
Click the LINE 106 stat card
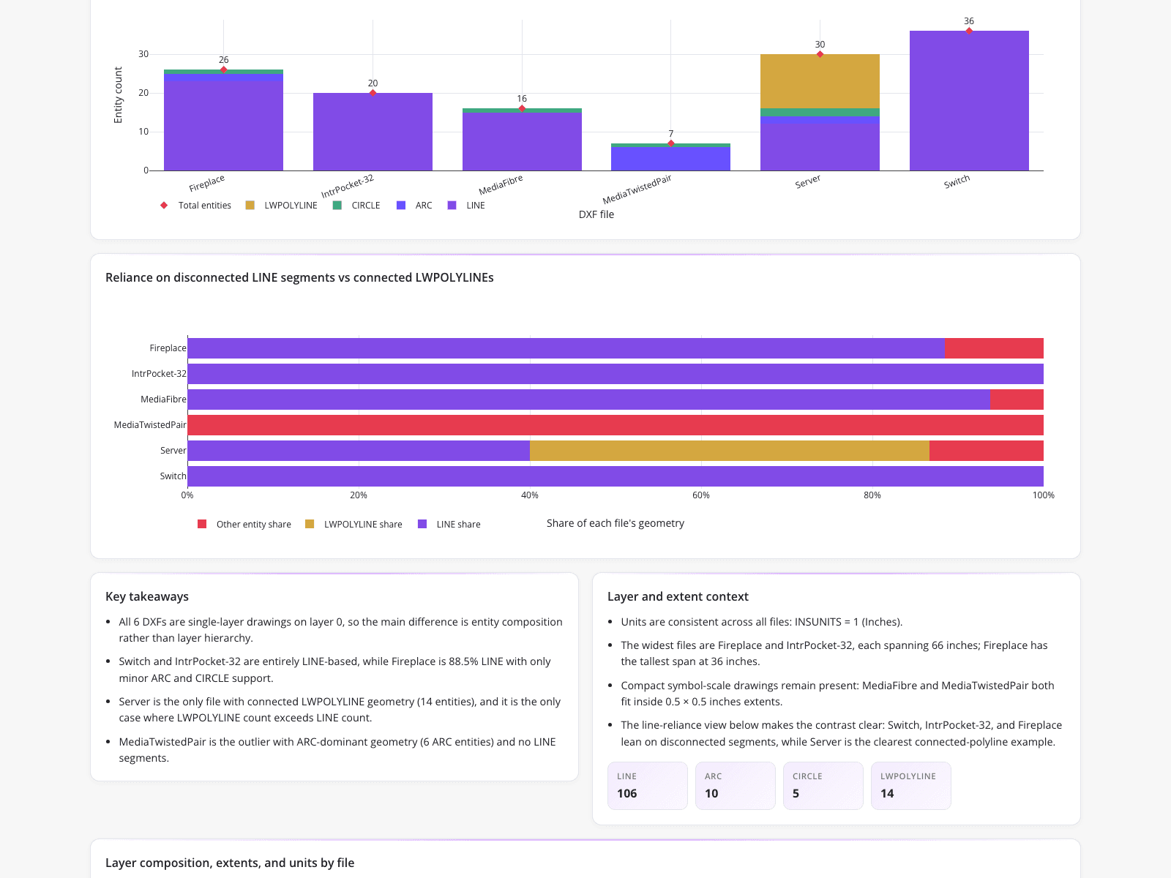click(x=648, y=786)
